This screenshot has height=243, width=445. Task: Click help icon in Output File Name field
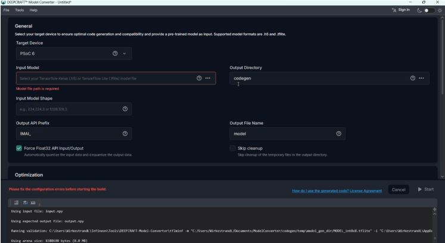338,134
